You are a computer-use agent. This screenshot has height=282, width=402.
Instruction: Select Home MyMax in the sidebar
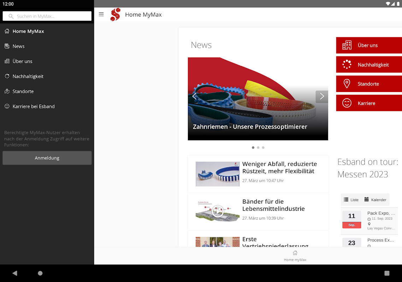47,31
